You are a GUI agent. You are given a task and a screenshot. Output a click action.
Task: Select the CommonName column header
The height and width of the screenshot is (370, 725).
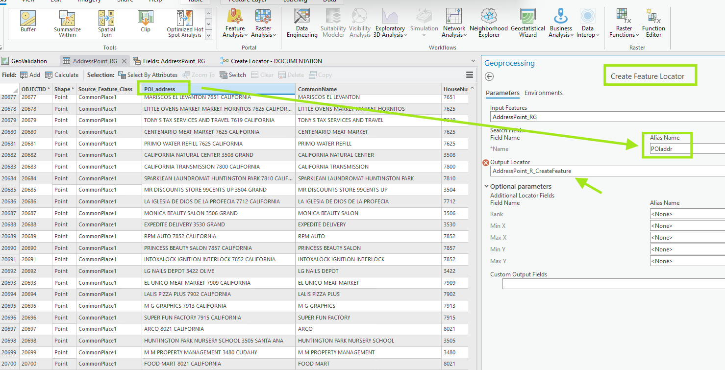click(369, 89)
